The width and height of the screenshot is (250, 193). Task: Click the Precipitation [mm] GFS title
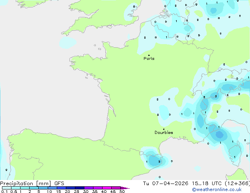coord(32,184)
